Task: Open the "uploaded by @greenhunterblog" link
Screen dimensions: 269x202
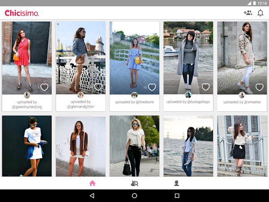Action: [27, 105]
